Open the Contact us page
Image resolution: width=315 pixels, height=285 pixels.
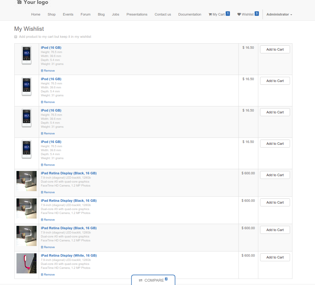point(163,14)
